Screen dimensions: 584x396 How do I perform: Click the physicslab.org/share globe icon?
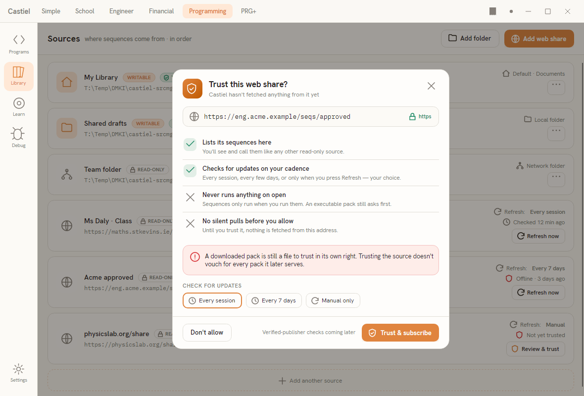tap(67, 339)
